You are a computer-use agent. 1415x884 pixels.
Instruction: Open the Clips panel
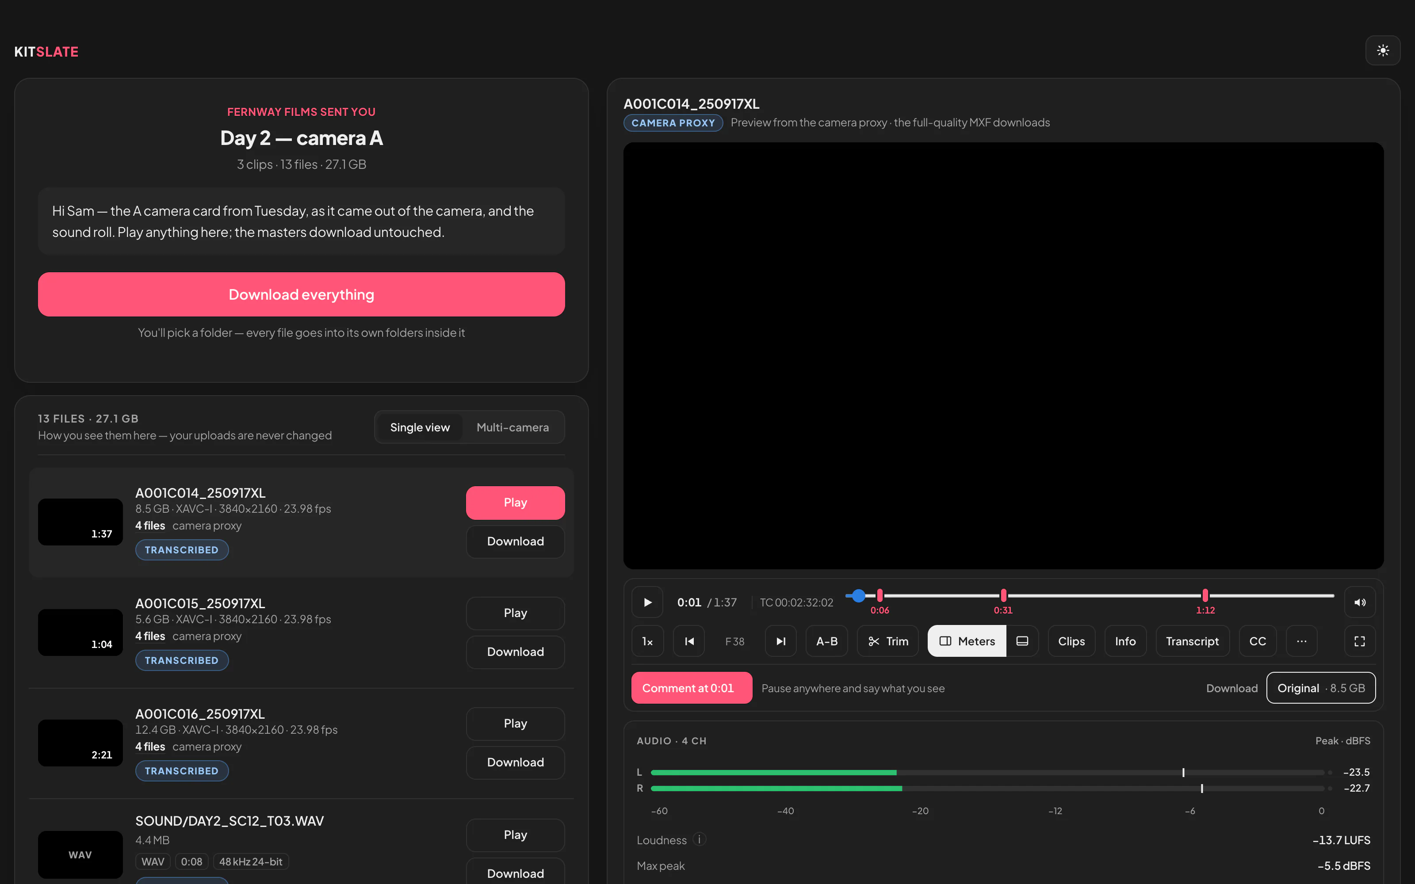coord(1071,641)
